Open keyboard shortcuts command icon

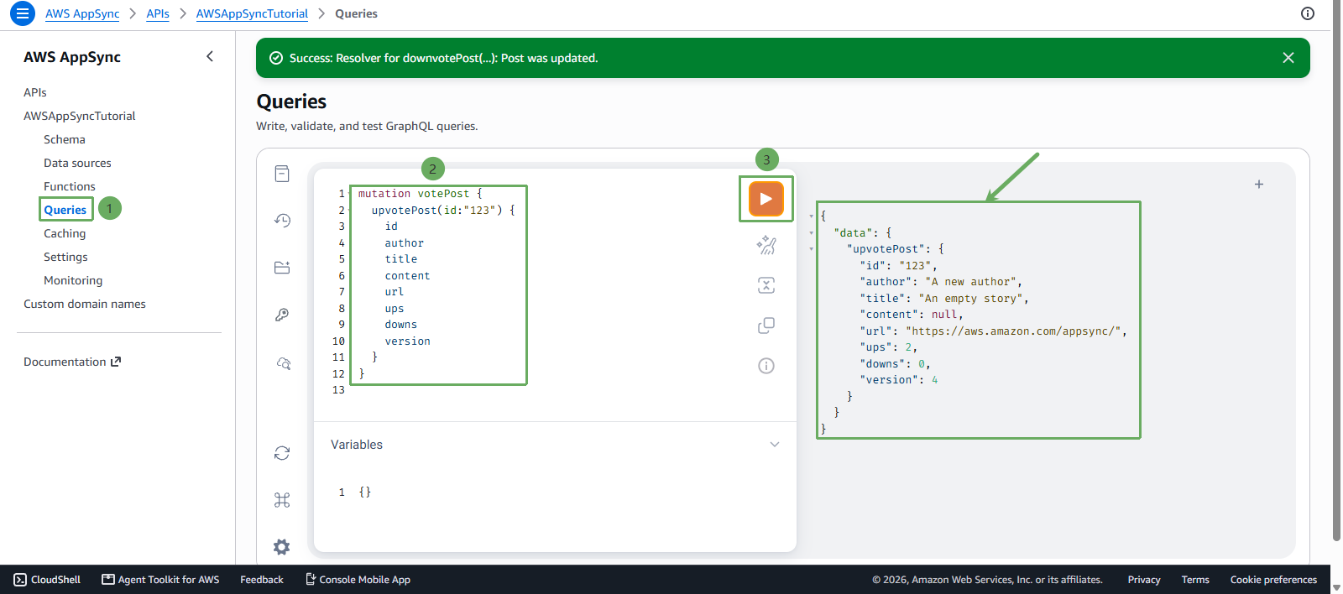[x=282, y=500]
